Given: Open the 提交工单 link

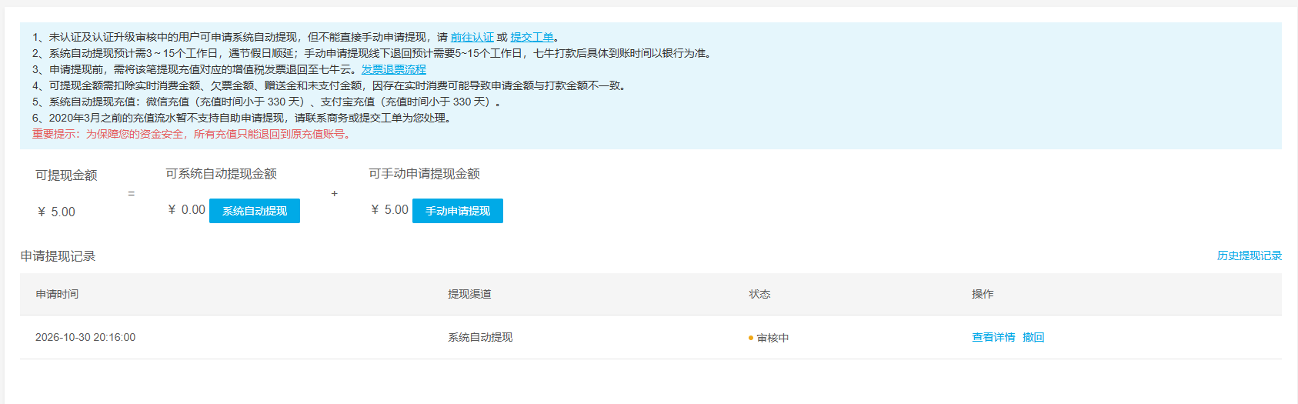Looking at the screenshot, I should 532,37.
